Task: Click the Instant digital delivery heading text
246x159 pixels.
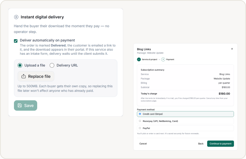Action: [42, 17]
